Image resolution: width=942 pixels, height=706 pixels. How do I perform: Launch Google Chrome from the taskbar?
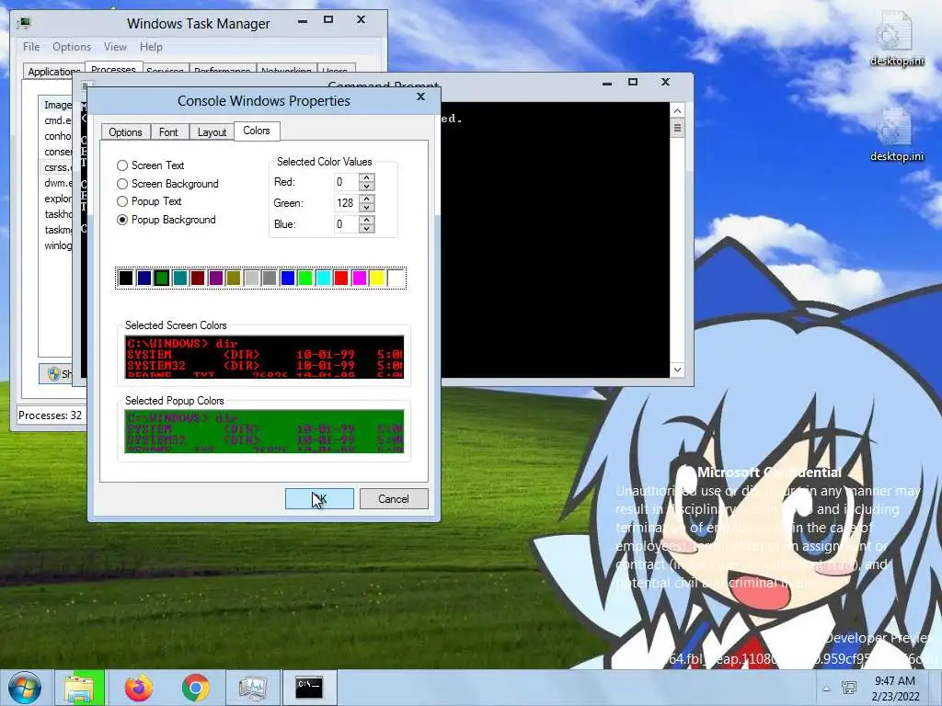click(195, 688)
